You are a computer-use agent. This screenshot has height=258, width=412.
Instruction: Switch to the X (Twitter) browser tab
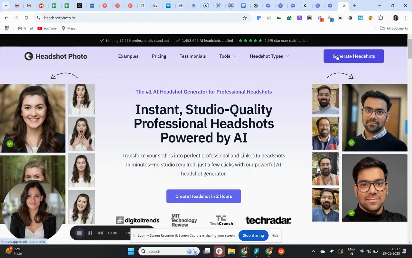click(80, 5)
